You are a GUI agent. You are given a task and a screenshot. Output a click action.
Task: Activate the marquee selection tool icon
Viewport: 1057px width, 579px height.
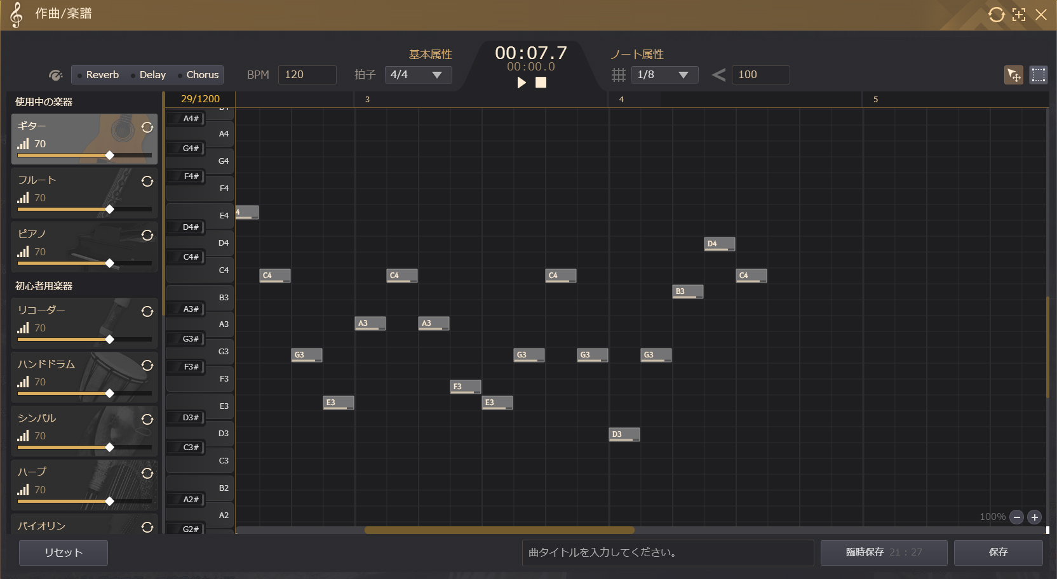(x=1039, y=75)
